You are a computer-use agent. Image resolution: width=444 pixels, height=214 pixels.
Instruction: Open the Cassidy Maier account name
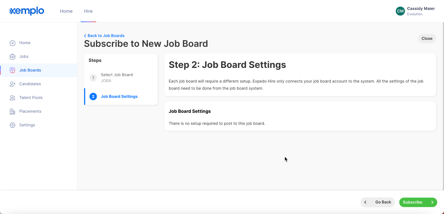[421, 9]
